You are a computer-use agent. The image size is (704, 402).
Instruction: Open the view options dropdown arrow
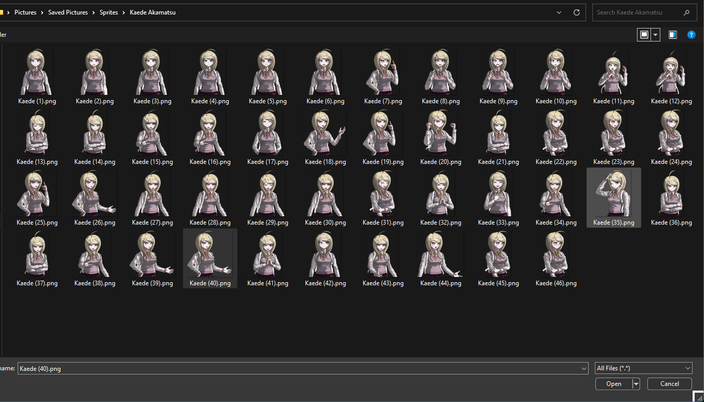coord(656,35)
